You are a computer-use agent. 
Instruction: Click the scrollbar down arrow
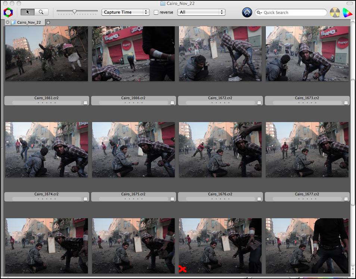click(353, 275)
